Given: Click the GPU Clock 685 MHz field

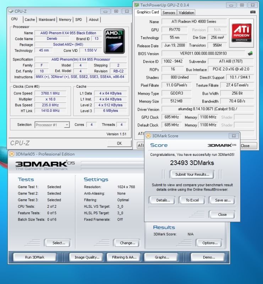Looking at the screenshot, I should tap(171, 117).
